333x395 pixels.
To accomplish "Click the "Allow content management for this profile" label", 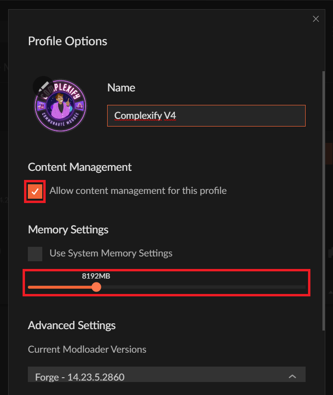I will 138,191.
